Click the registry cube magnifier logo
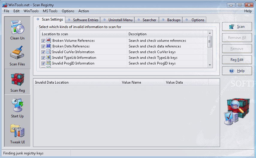 click(237, 111)
